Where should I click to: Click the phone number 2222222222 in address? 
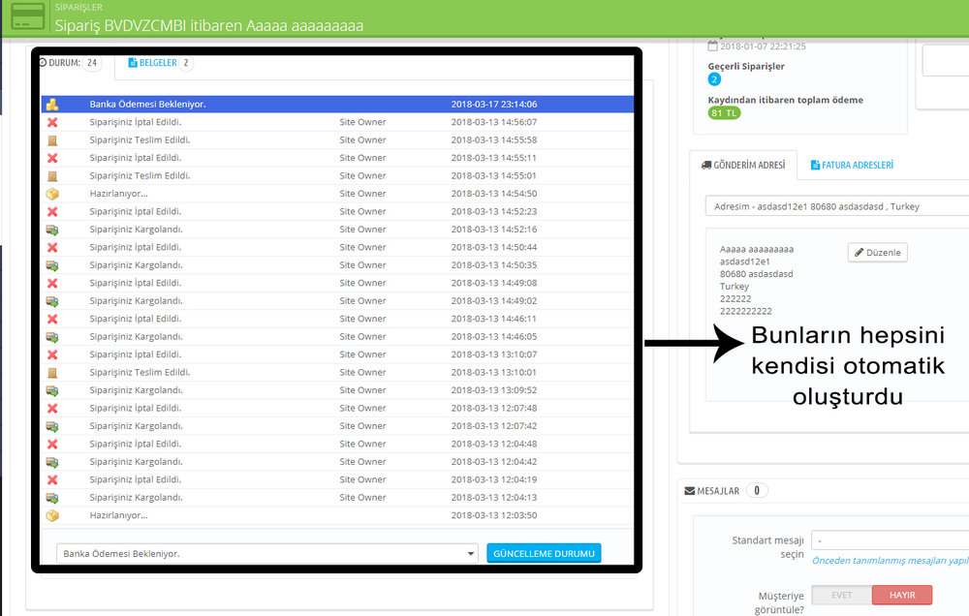[x=746, y=312]
